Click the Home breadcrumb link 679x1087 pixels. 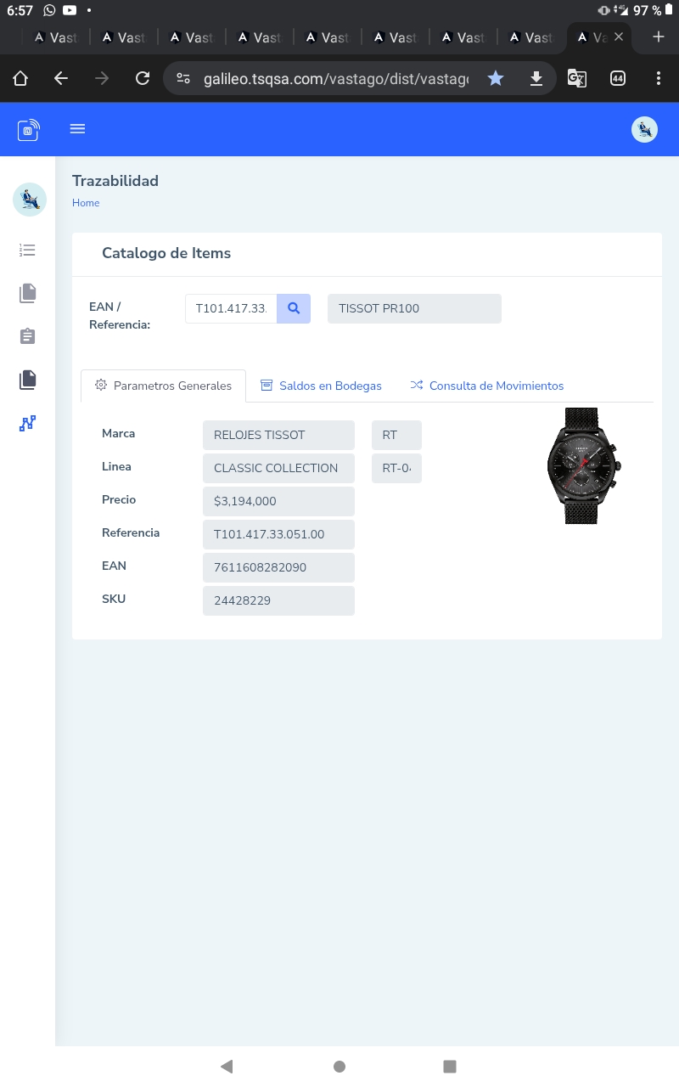(86, 203)
